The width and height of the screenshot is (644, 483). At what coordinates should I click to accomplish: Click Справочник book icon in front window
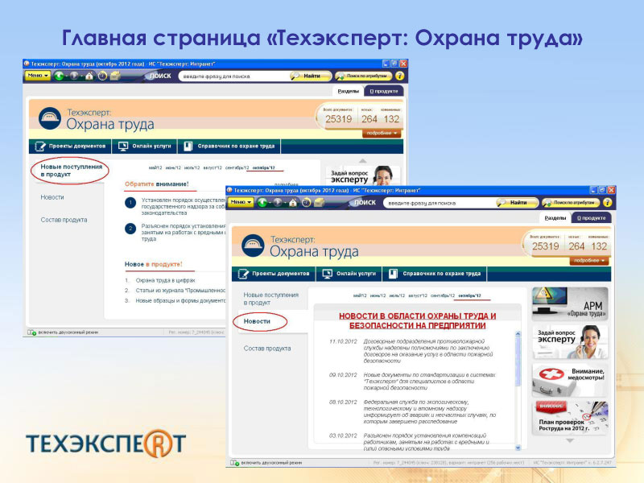pyautogui.click(x=393, y=274)
